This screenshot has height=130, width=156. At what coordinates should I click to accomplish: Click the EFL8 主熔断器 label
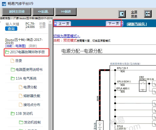click(121, 127)
